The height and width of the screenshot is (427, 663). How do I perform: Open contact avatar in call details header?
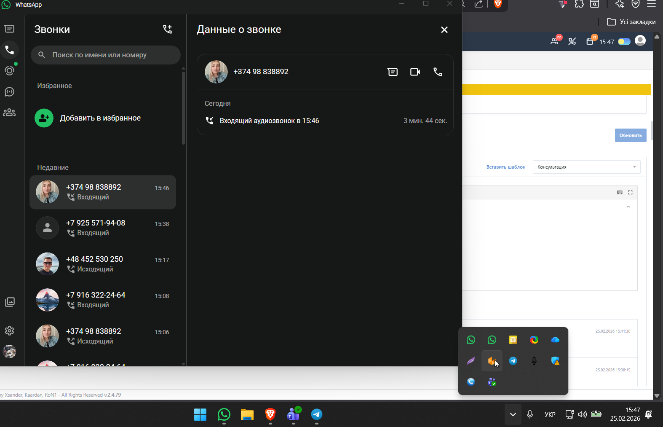click(216, 72)
